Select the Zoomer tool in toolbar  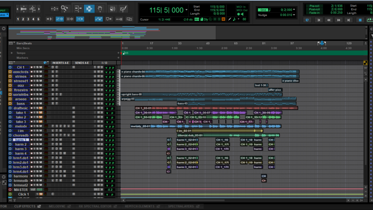tap(65, 8)
